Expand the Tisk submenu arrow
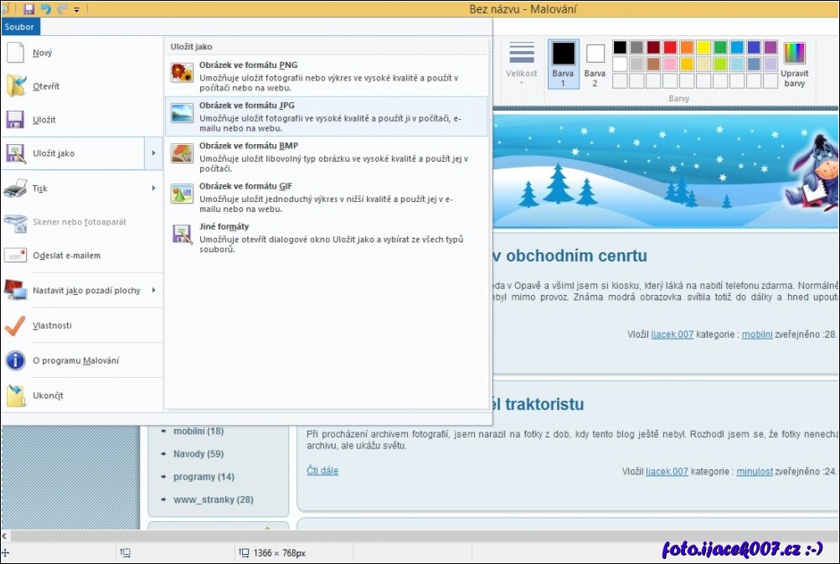This screenshot has height=564, width=840. coord(153,189)
